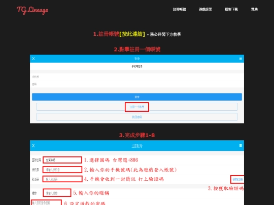Open the country code dropdown showing 台湾 886

click(x=62, y=160)
